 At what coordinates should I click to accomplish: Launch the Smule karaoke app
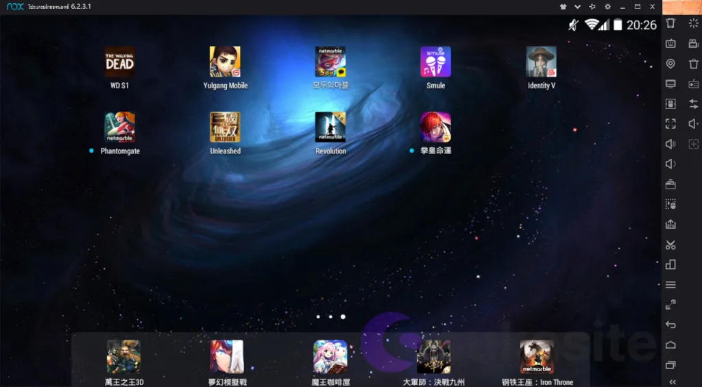(435, 62)
